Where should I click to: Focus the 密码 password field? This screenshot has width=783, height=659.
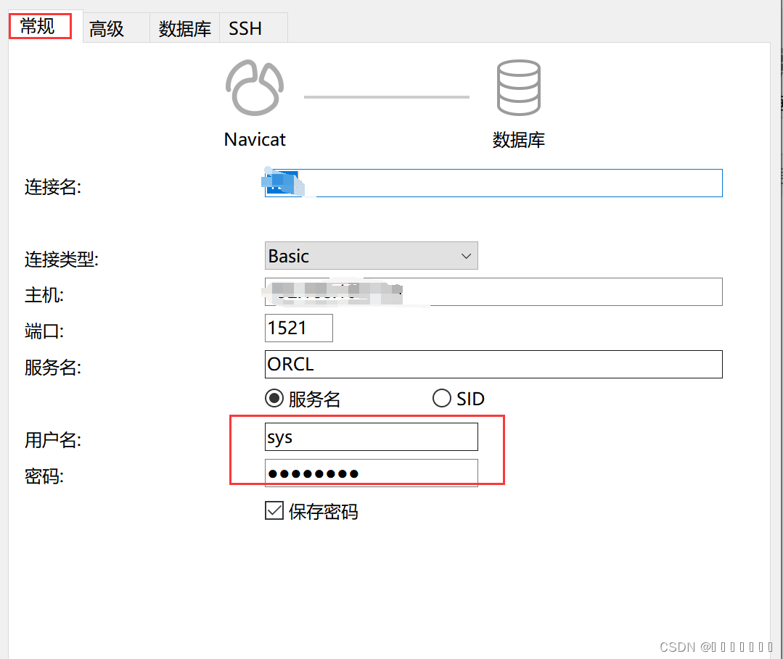371,473
